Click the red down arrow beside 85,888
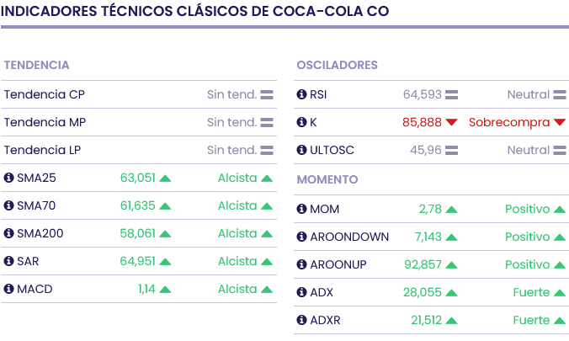 (452, 122)
